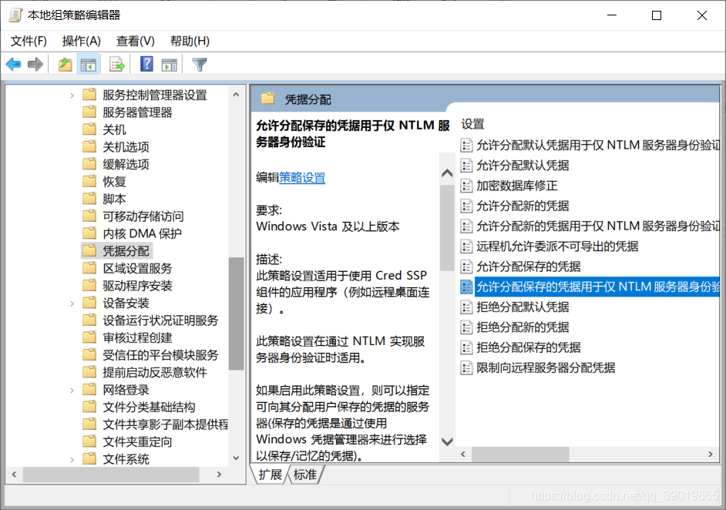Click the folder icon of 审核过程创建

[89, 337]
